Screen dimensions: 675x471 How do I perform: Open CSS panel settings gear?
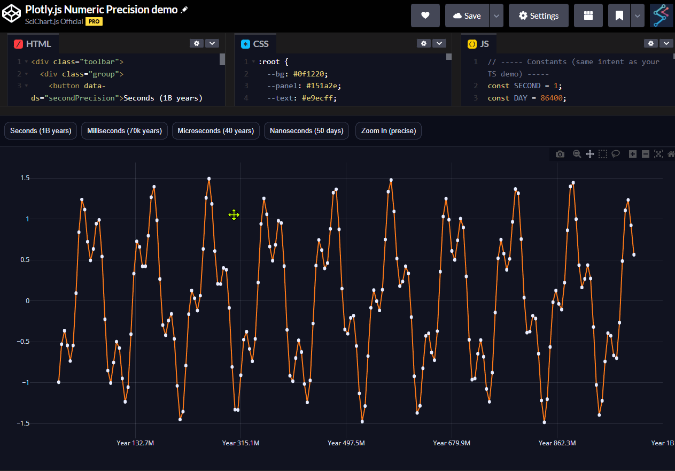tap(424, 43)
